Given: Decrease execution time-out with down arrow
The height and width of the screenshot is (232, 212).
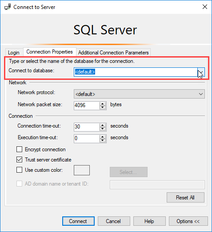Looking at the screenshot, I should (103, 141).
